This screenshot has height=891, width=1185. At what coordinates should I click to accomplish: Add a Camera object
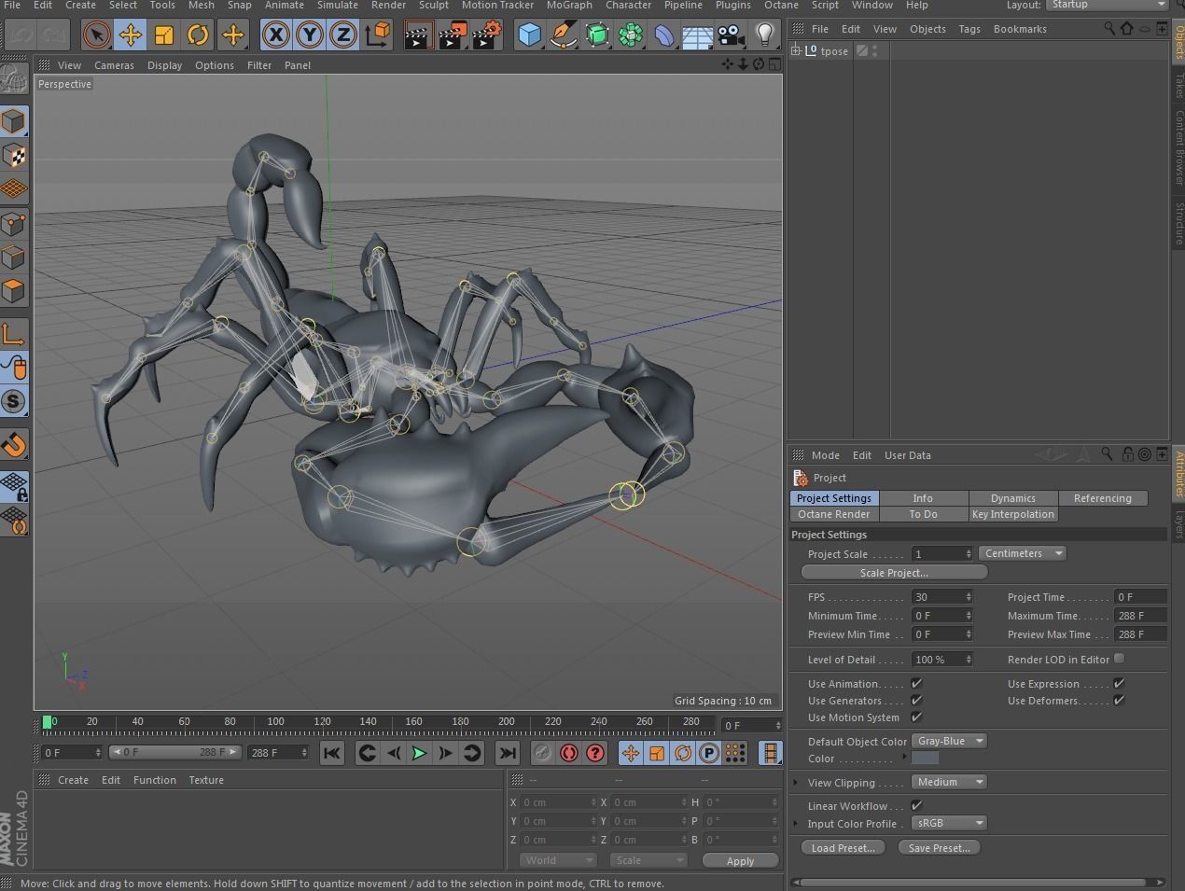[x=732, y=35]
